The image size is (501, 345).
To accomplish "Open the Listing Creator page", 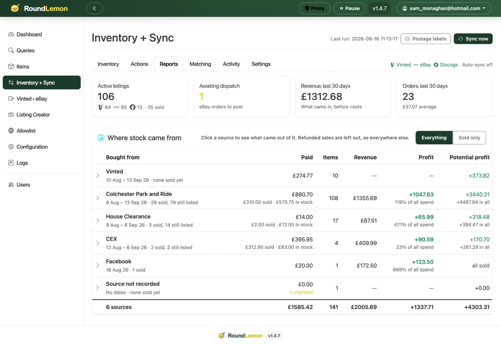I will pyautogui.click(x=42, y=115).
